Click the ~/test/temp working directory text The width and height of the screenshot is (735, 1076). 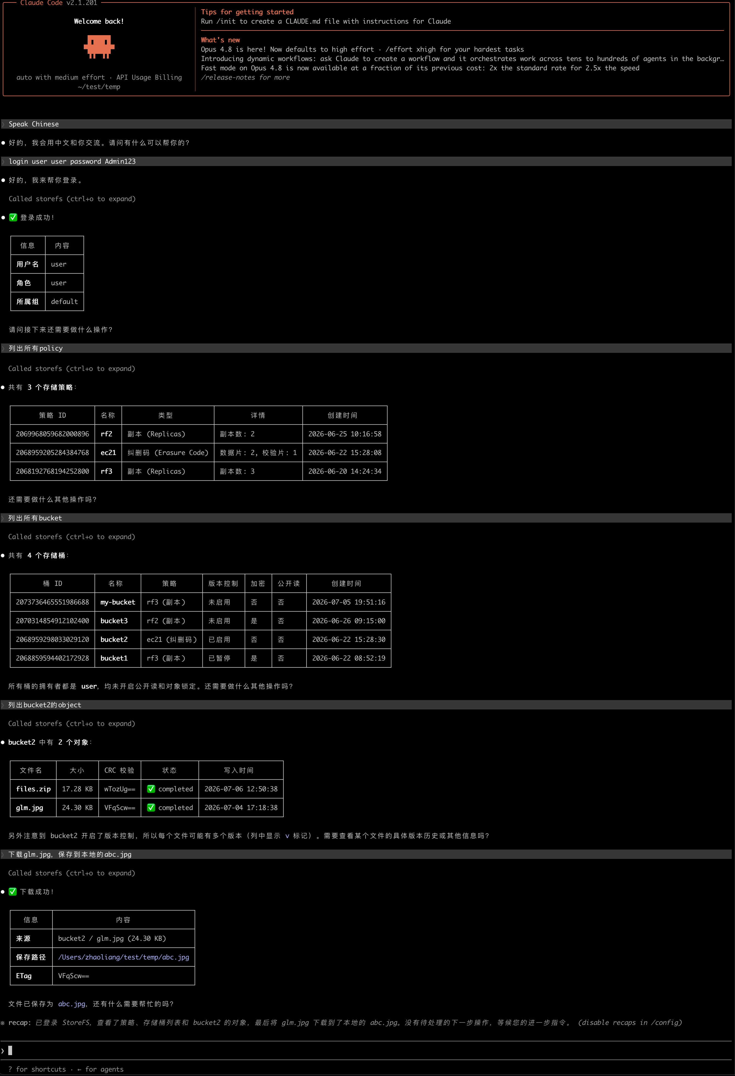click(x=99, y=87)
